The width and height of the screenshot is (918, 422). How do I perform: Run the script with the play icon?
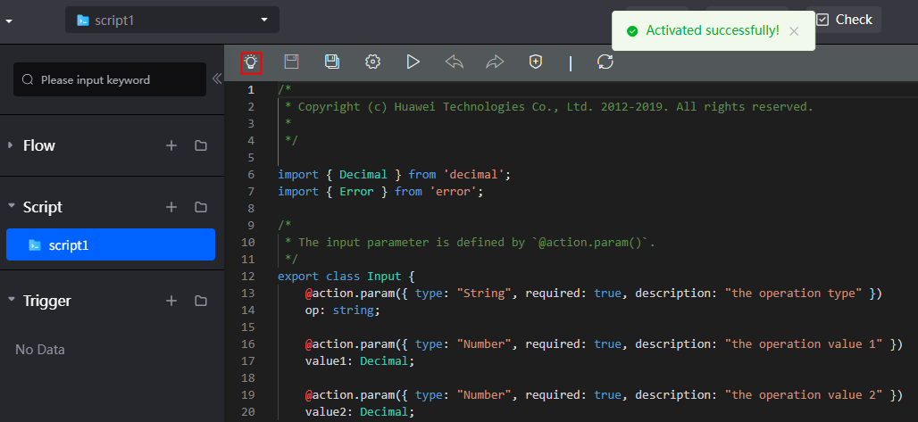tap(413, 62)
